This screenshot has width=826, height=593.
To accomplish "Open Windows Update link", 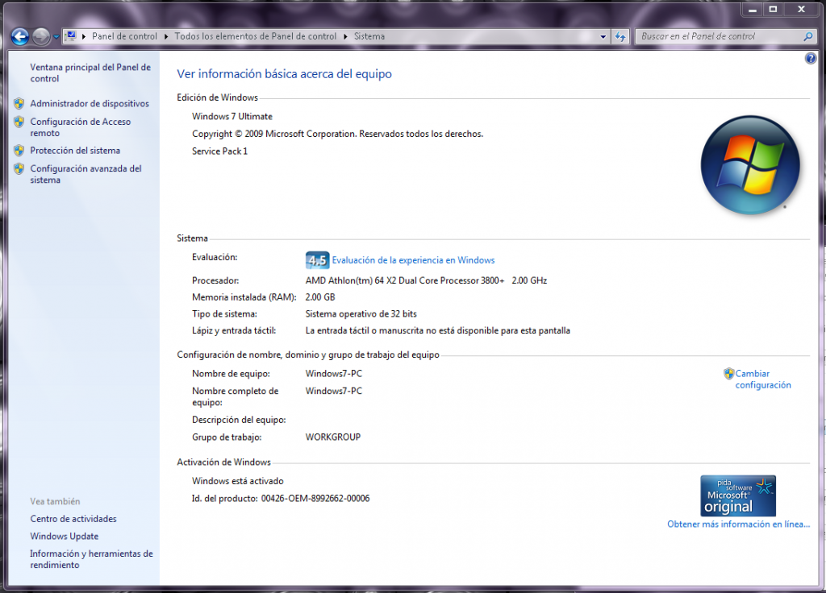I will (x=65, y=536).
